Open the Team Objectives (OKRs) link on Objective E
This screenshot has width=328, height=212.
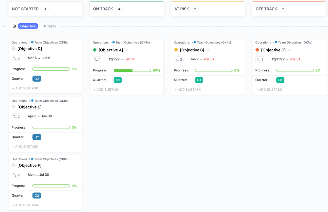click(51, 101)
